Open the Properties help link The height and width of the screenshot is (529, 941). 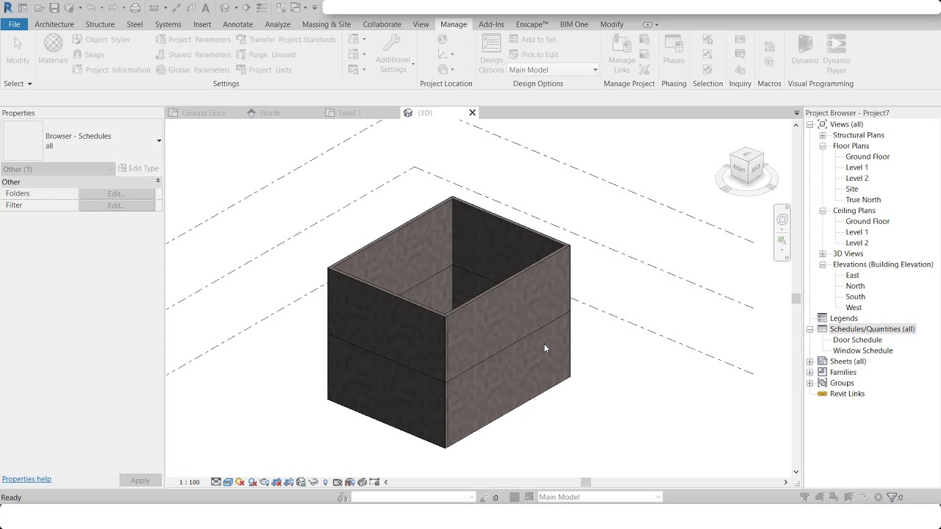[x=26, y=479]
